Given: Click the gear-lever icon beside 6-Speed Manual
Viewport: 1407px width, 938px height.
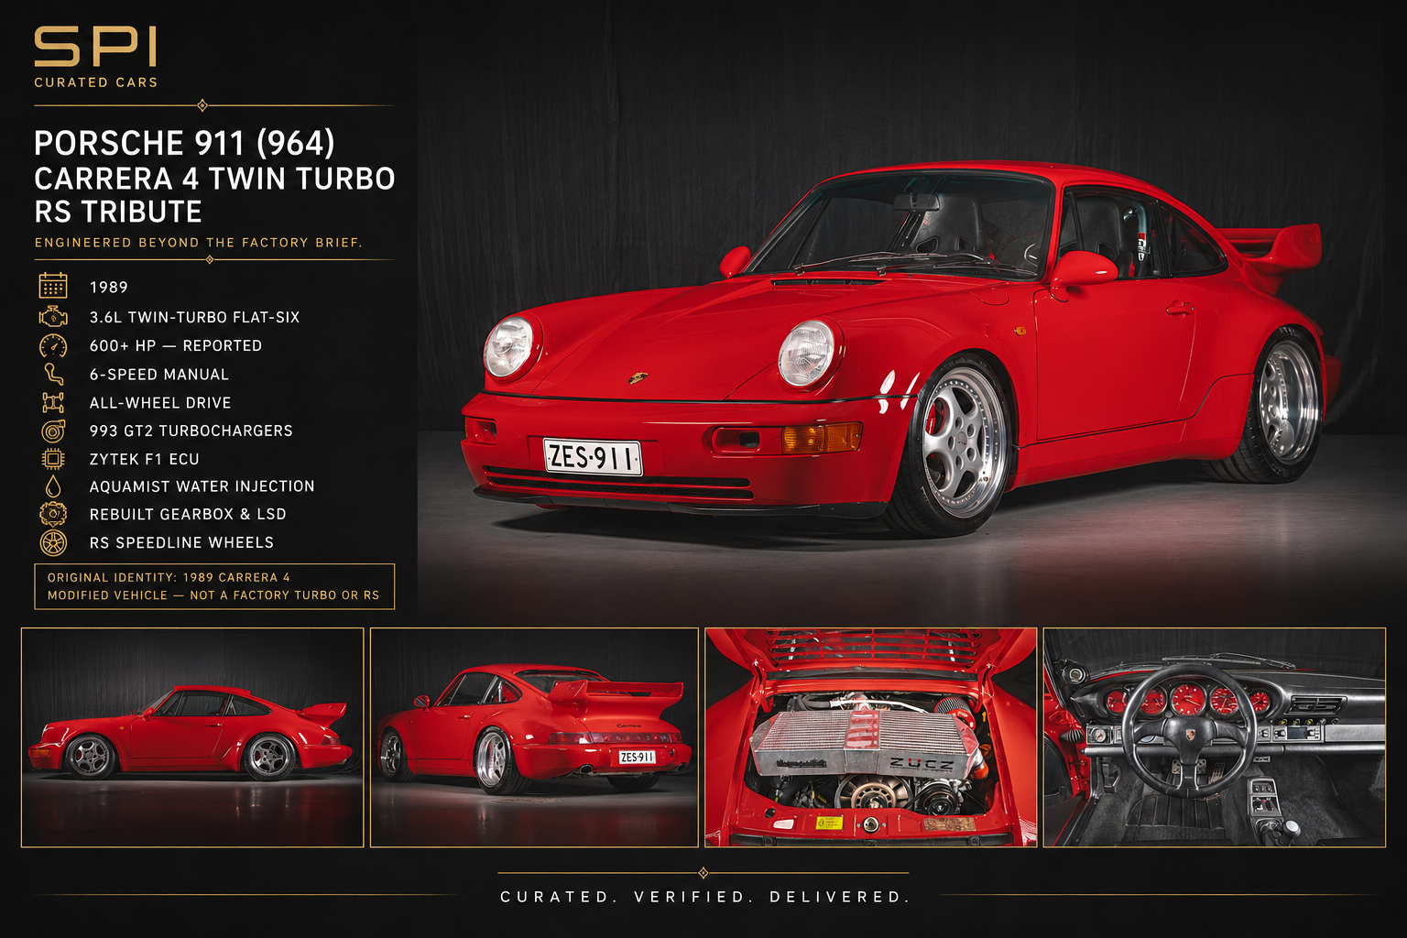Looking at the screenshot, I should tap(53, 374).
